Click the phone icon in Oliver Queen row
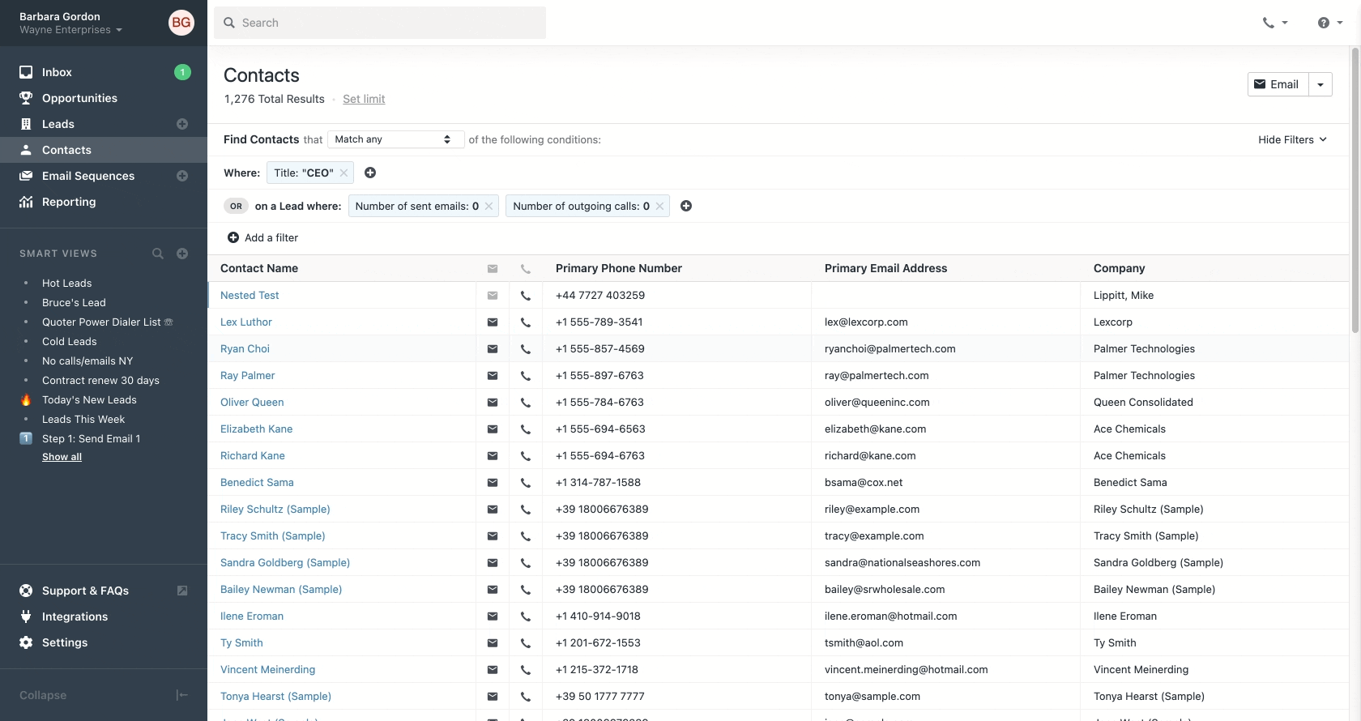 (x=526, y=403)
